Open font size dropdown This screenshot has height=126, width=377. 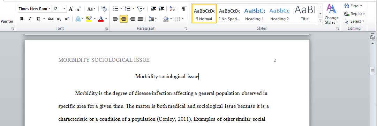point(65,9)
